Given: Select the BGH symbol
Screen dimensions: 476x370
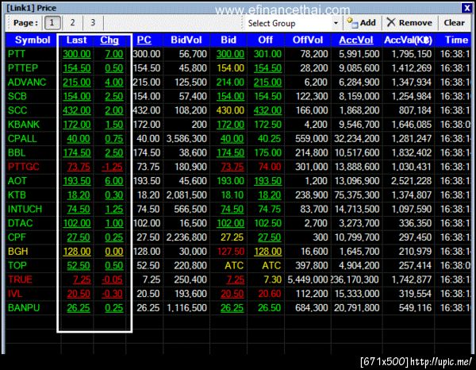Looking at the screenshot, I should [x=17, y=252].
